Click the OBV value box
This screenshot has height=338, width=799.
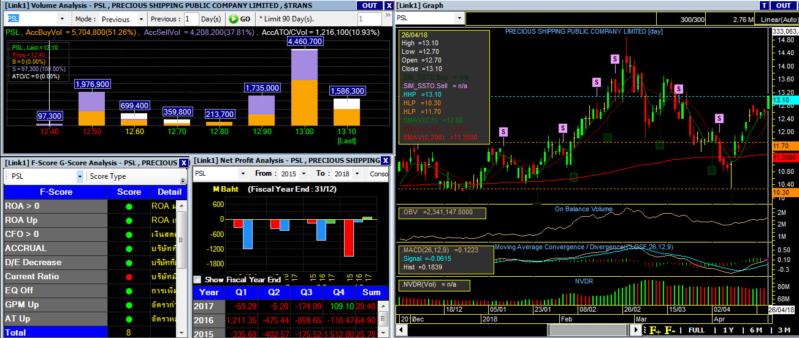tap(442, 213)
